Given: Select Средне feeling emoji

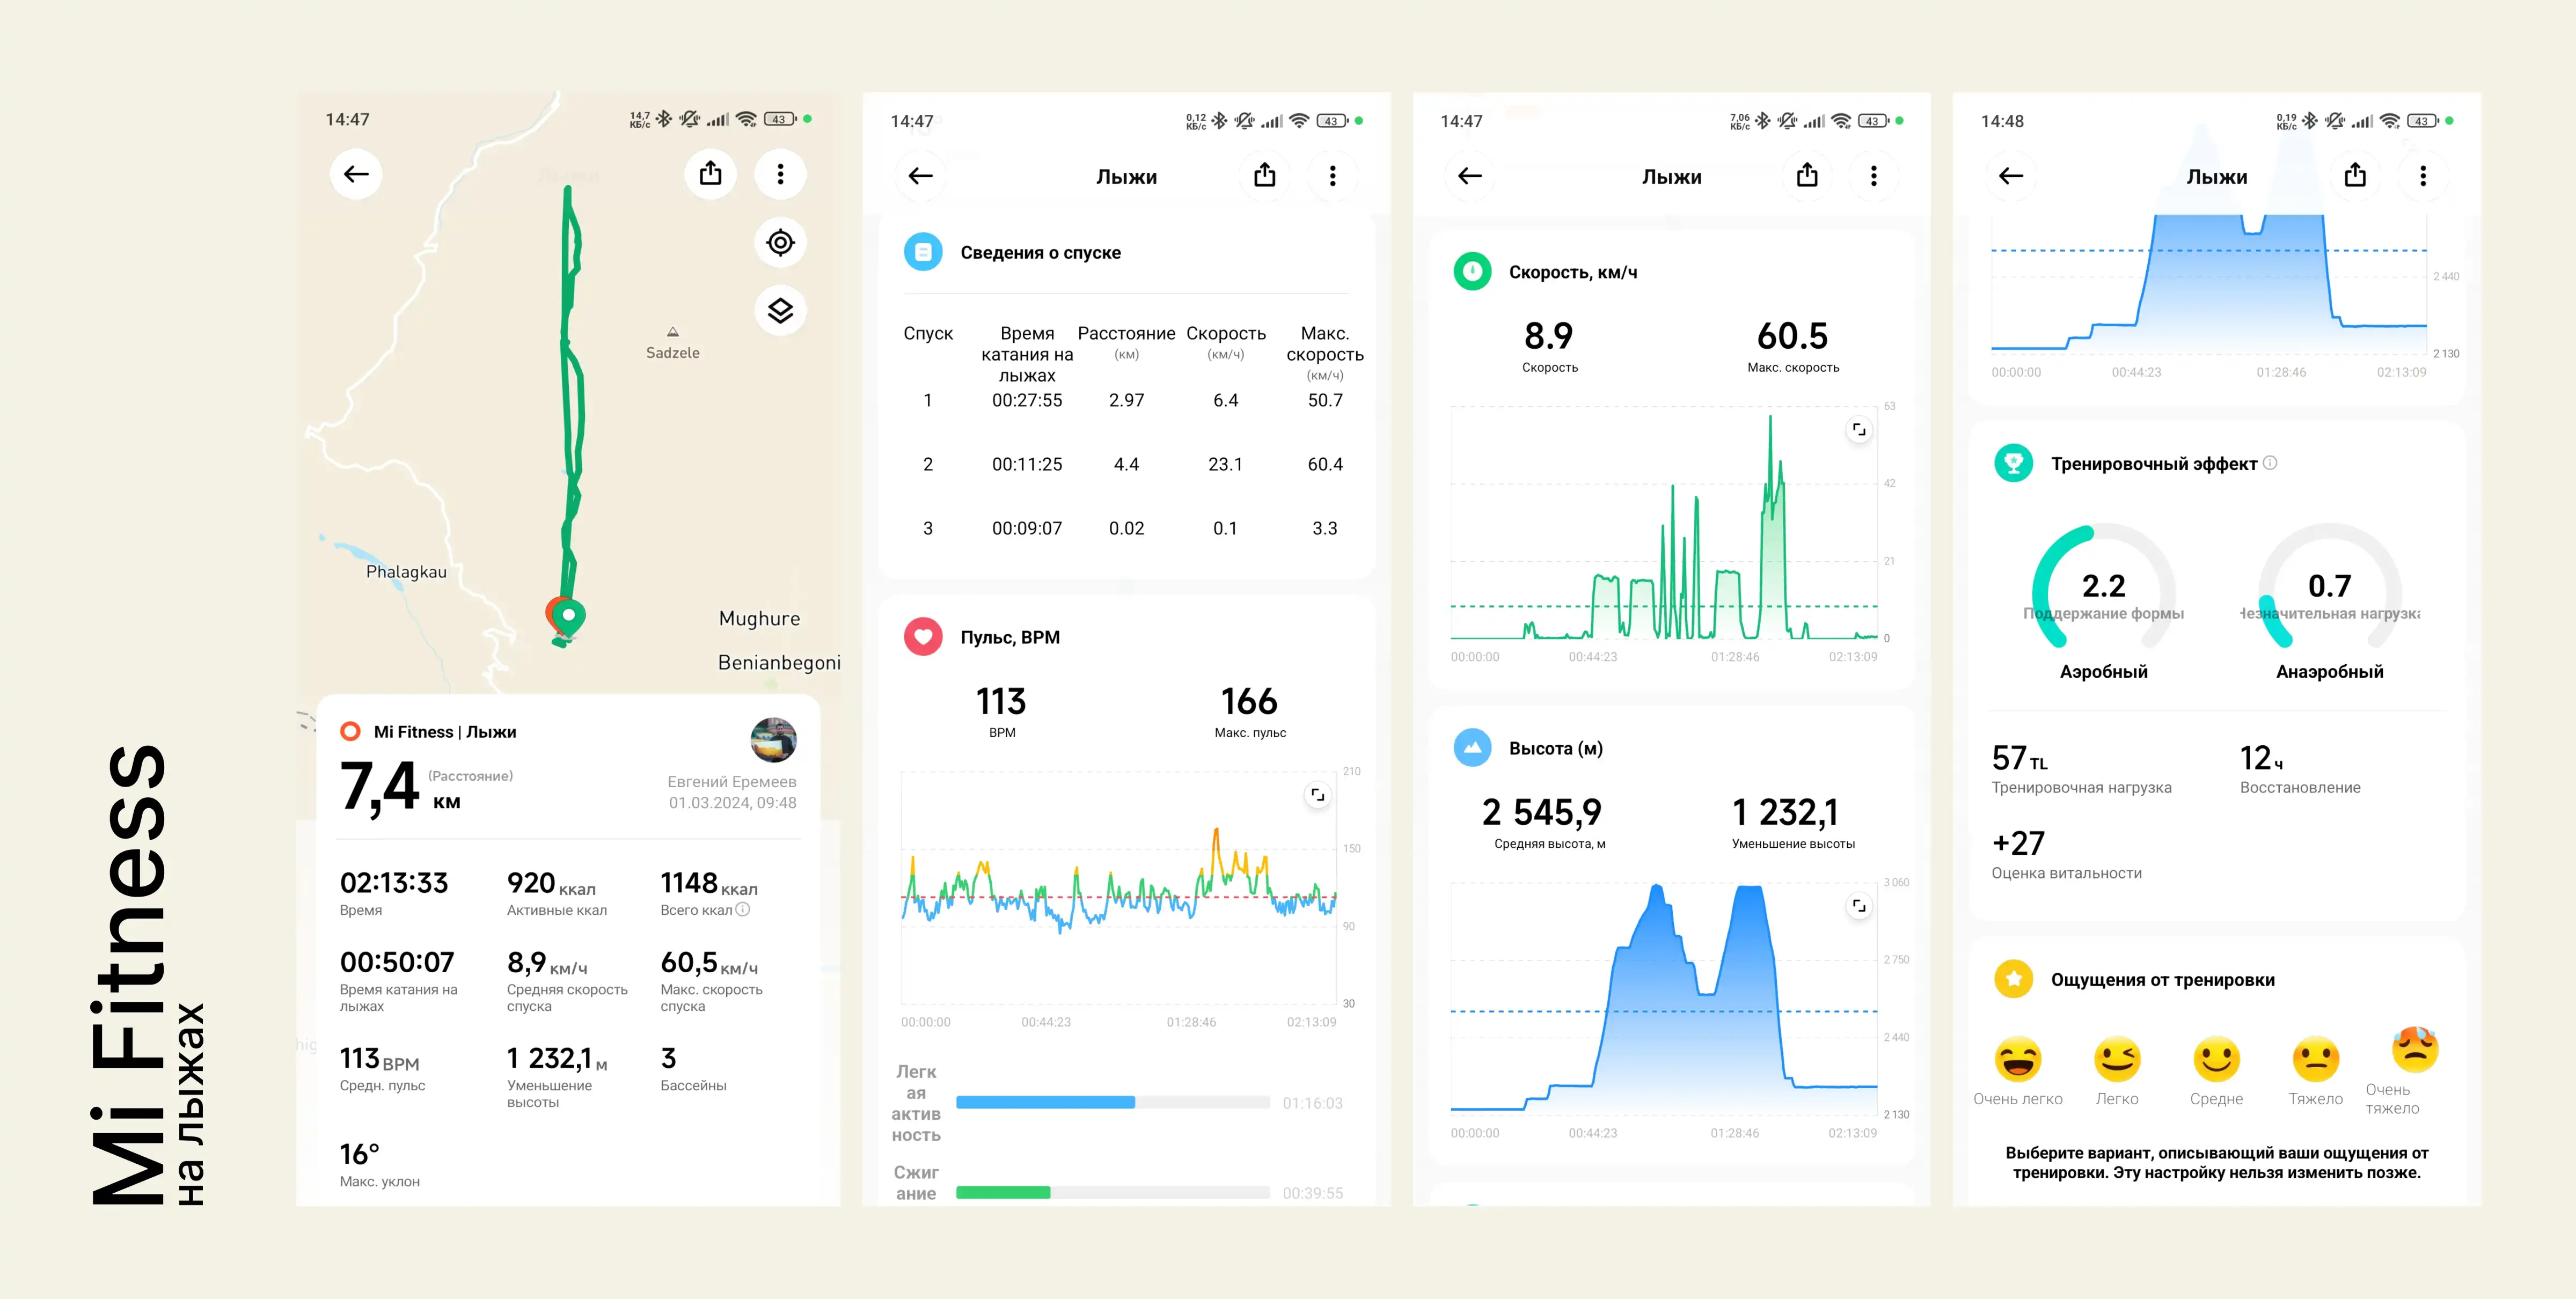Looking at the screenshot, I should pos(2216,1059).
